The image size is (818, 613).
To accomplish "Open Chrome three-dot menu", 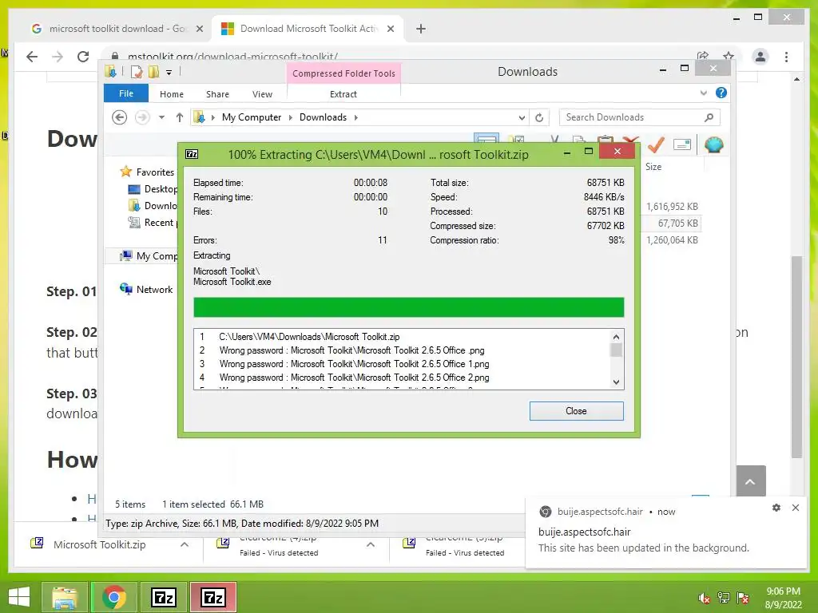I will click(x=786, y=57).
